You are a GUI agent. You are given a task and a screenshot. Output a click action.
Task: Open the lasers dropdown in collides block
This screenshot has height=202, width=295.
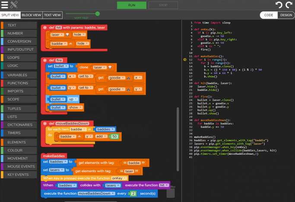coord(112,186)
